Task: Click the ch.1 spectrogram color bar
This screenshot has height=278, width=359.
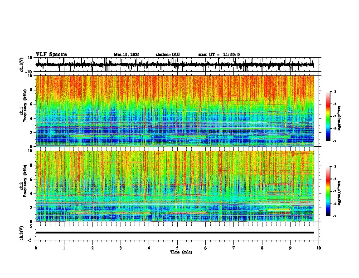Action: 328,116
